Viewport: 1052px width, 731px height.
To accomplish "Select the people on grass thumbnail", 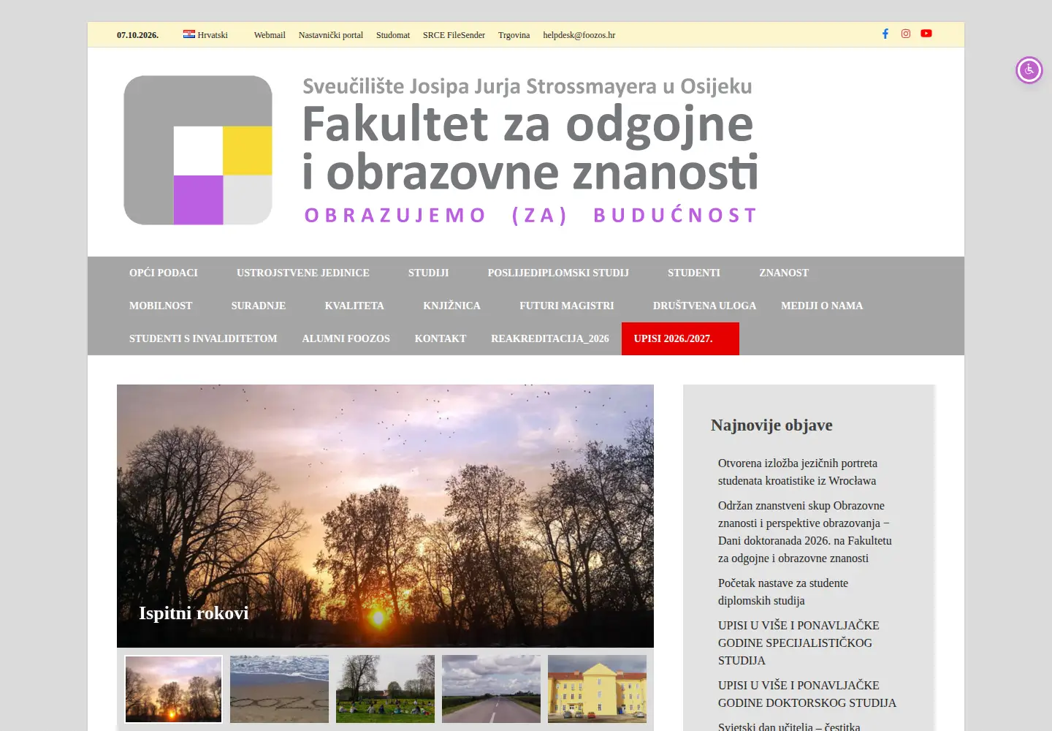I will coord(385,689).
